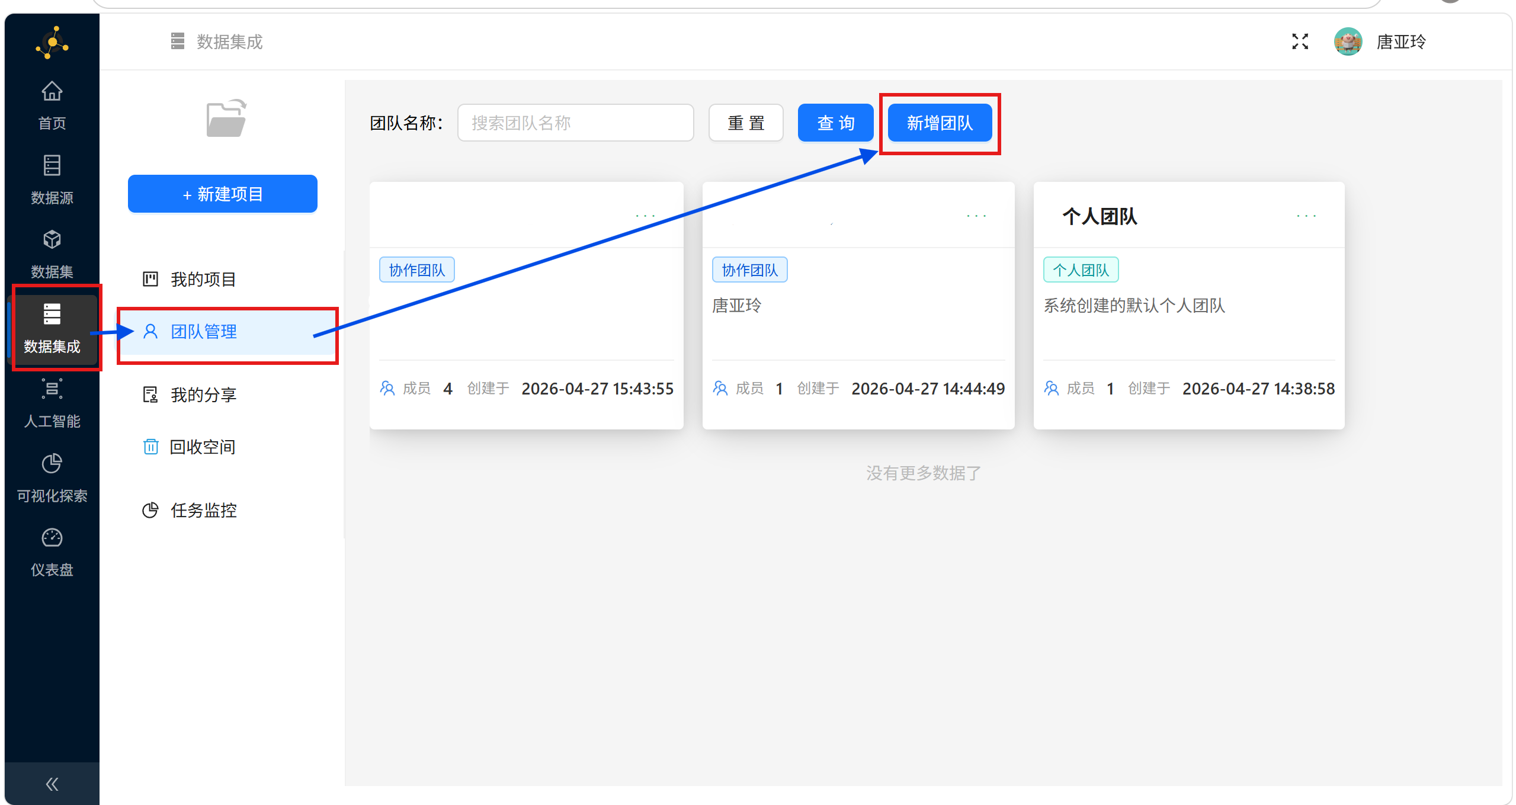Focus the 搜索团队名称 input field

point(575,123)
